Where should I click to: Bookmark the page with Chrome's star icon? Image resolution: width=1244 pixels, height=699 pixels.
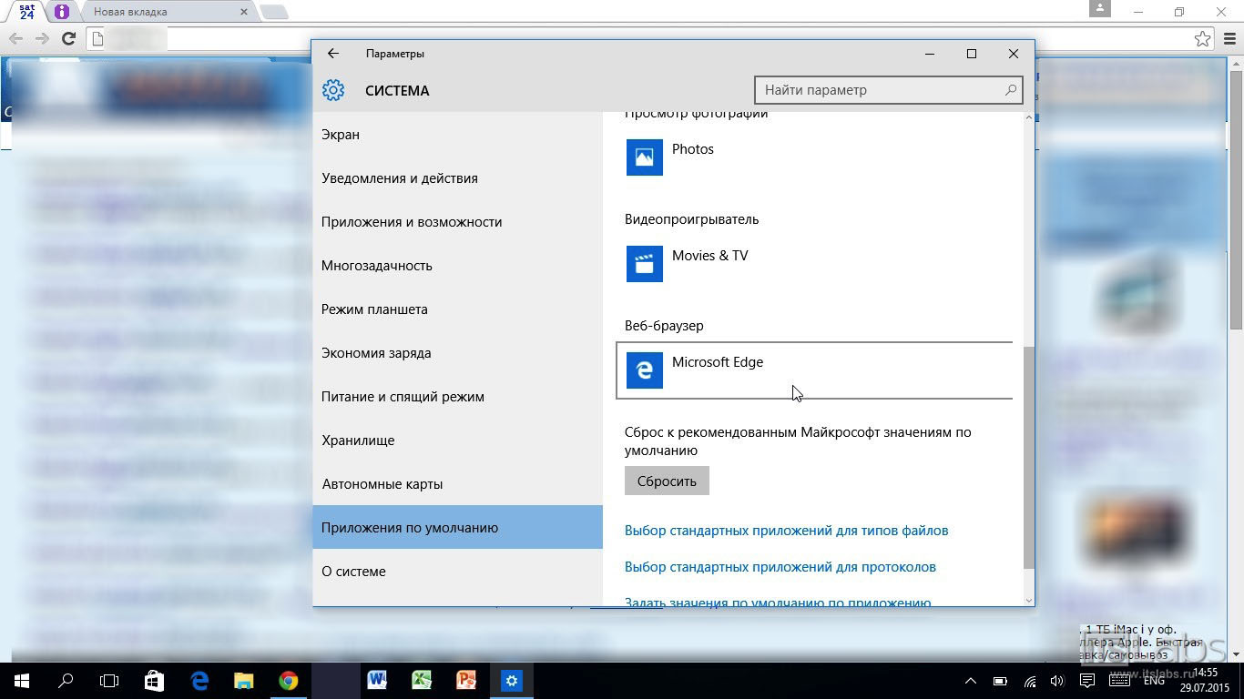pos(1203,38)
